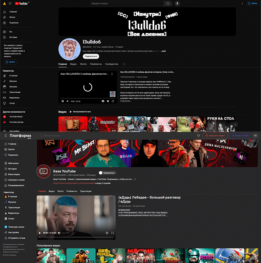Open YouTube player settings with the gear
The image size is (261, 263).
pyautogui.click(x=108, y=101)
